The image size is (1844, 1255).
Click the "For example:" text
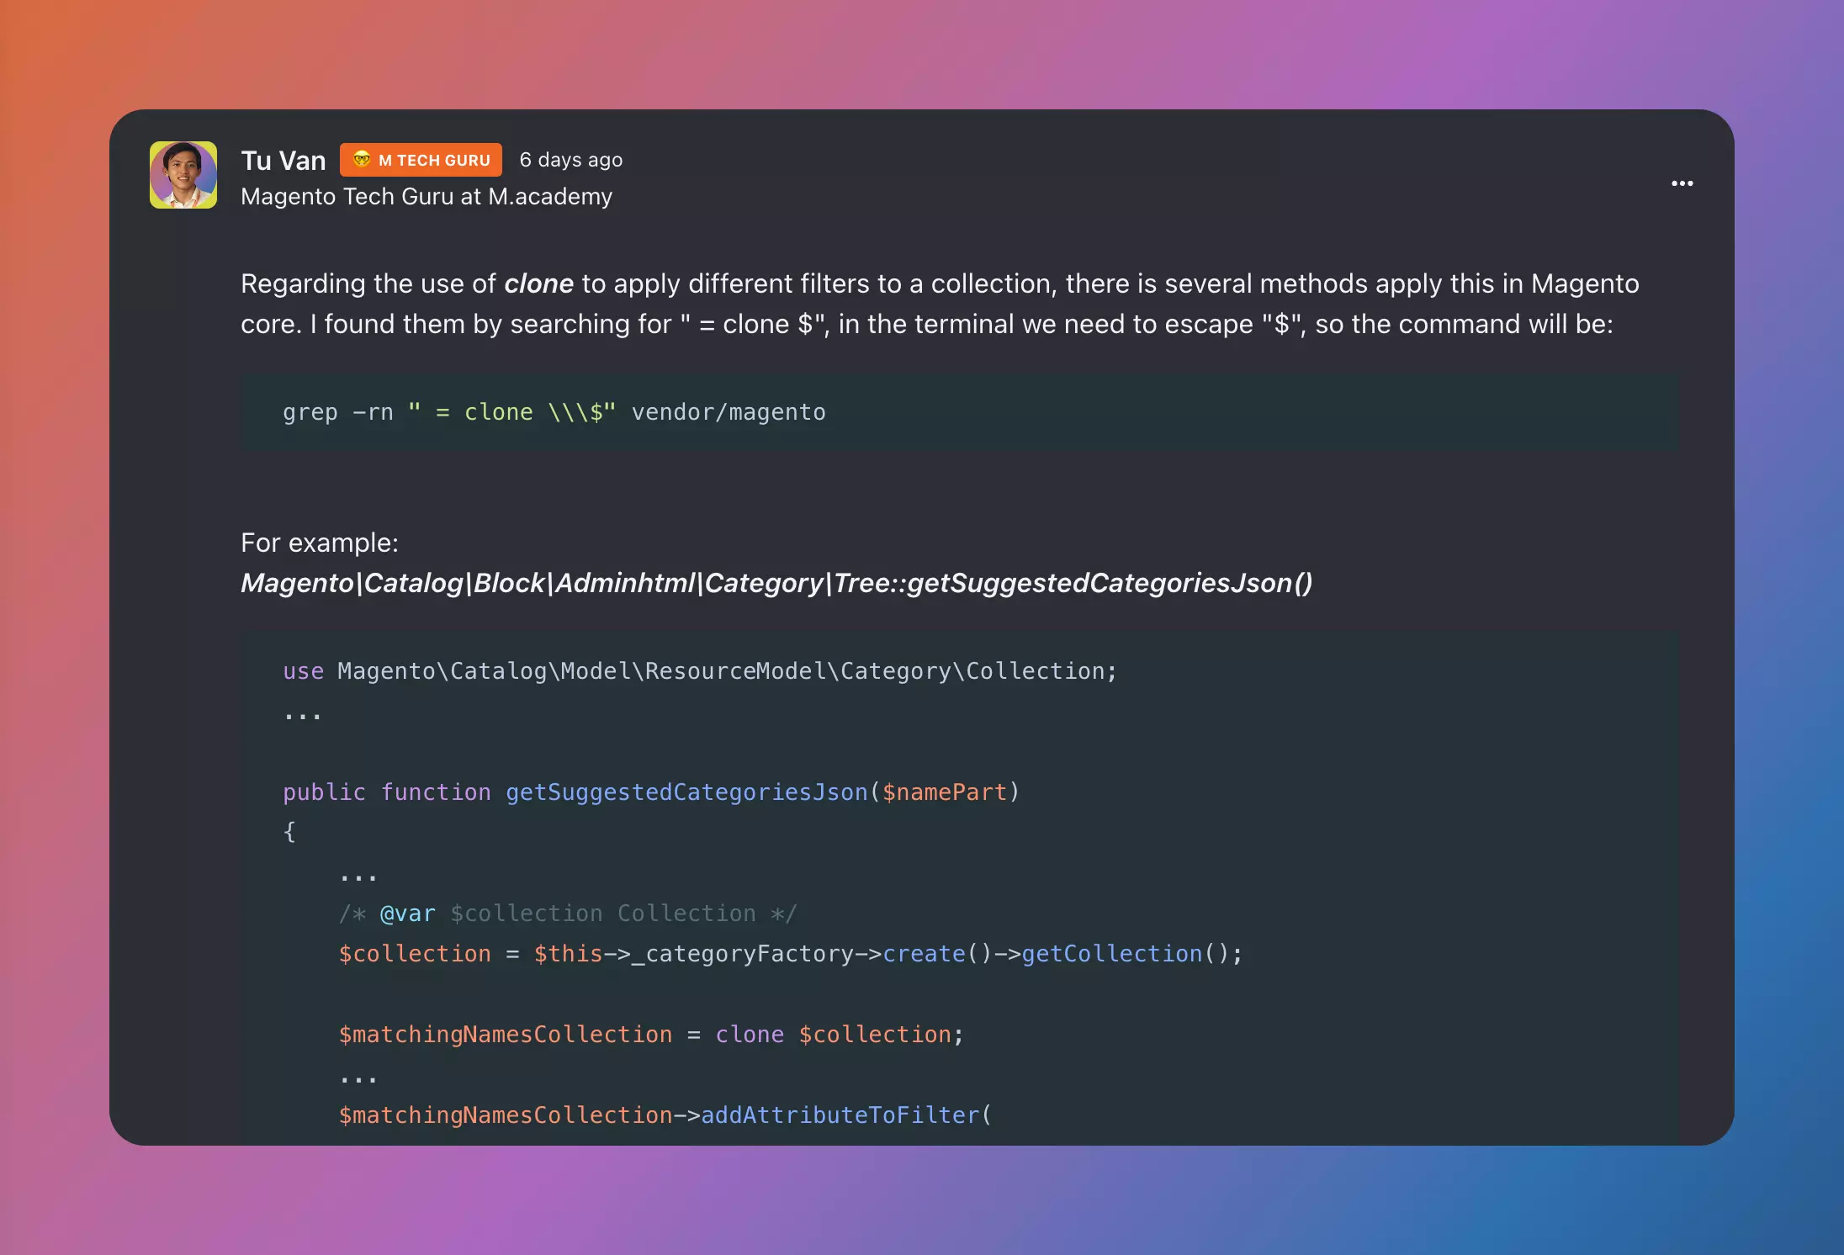click(320, 543)
